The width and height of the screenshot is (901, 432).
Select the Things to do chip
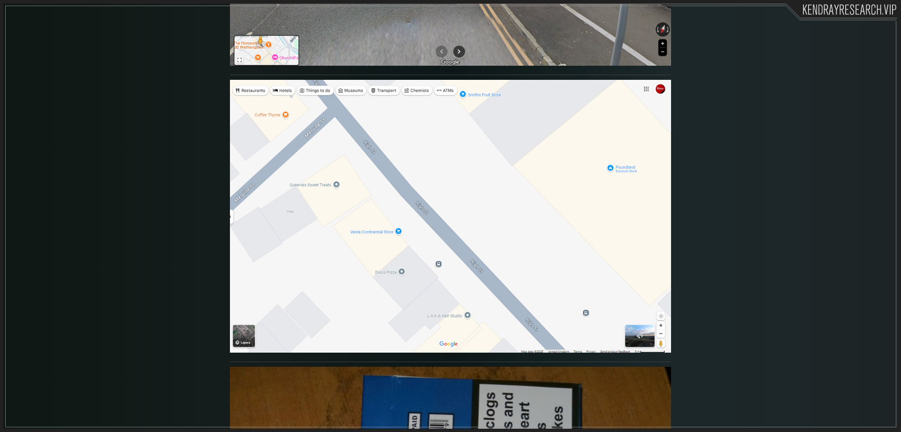click(x=315, y=91)
